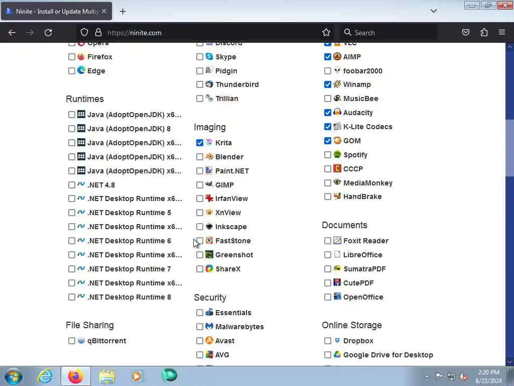Close the Ninite tab
The height and width of the screenshot is (386, 514).
[104, 11]
